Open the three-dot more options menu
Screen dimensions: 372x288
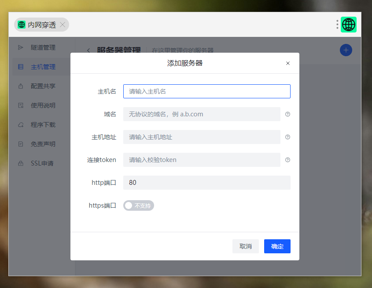pos(337,25)
